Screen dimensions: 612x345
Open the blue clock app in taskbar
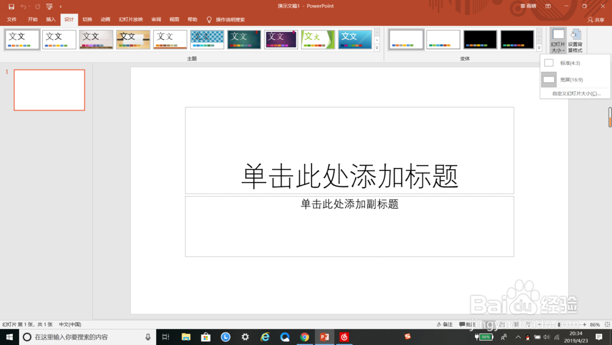click(x=226, y=337)
